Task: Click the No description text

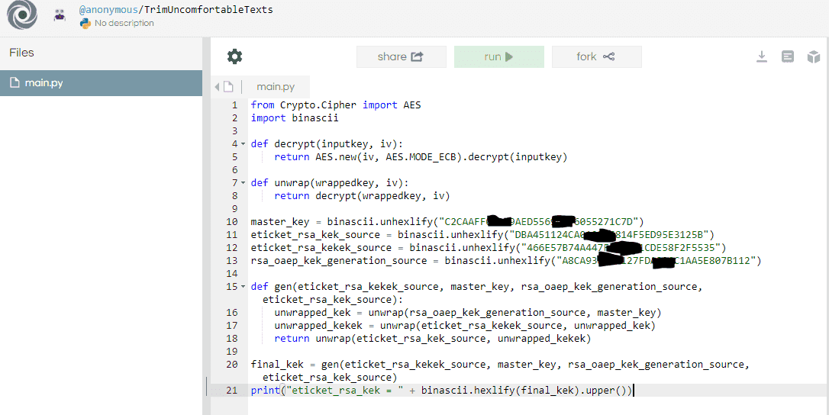Action: pos(124,23)
